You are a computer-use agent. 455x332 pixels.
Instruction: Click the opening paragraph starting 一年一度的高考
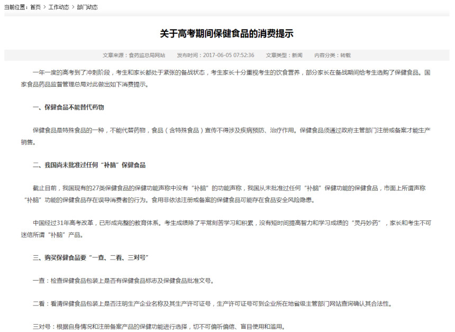[x=225, y=79]
